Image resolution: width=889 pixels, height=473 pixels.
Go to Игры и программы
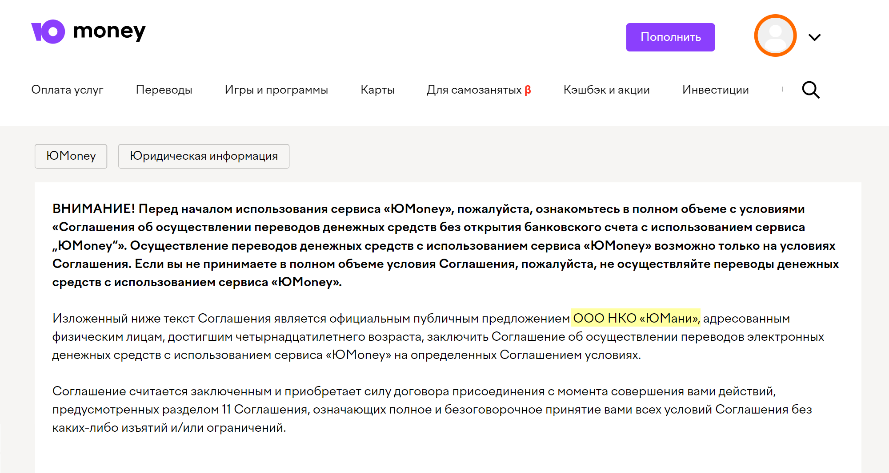pyautogui.click(x=276, y=90)
